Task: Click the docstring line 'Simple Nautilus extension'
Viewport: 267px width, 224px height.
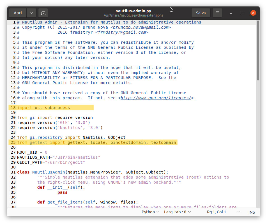Action: click(x=133, y=177)
